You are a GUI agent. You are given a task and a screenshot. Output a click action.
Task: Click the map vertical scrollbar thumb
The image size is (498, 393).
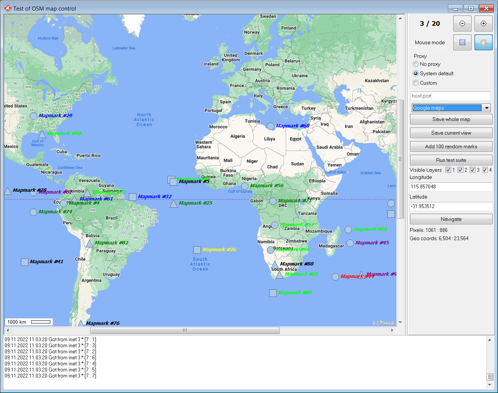tap(400, 159)
